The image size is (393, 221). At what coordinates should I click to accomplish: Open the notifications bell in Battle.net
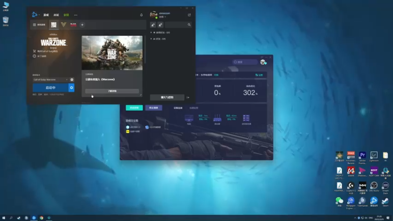pos(141,15)
